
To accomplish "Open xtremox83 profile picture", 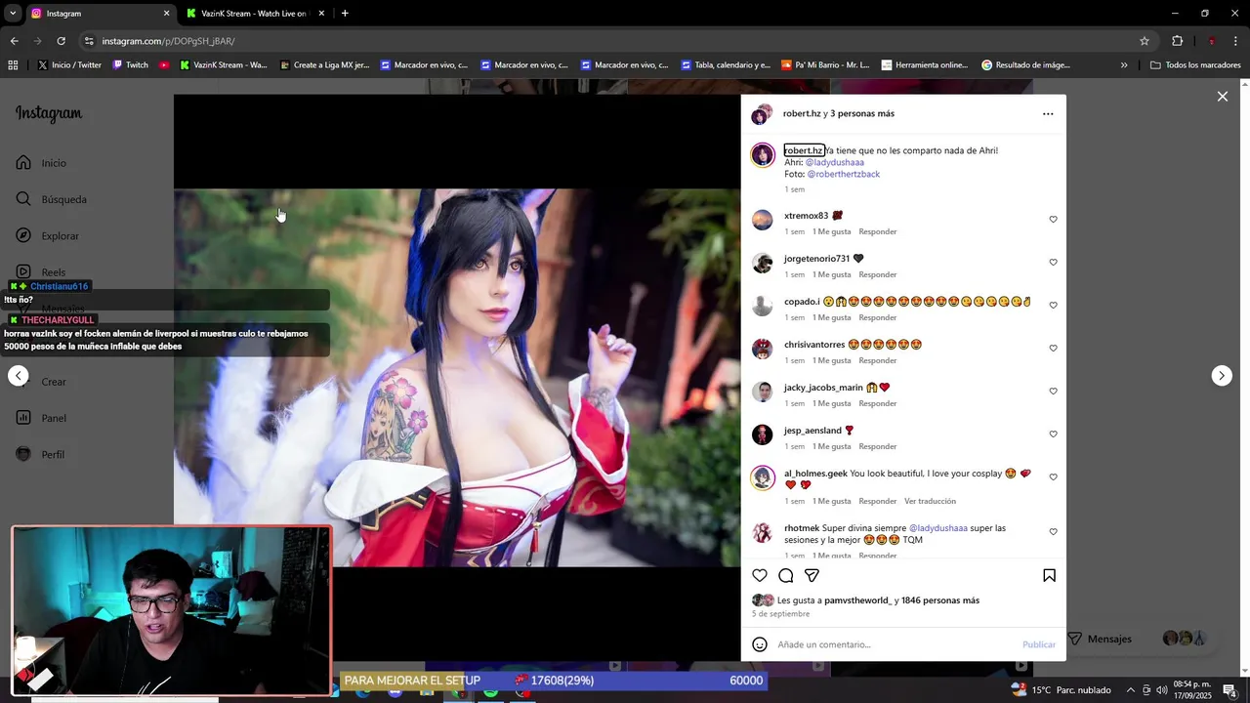I will tap(762, 220).
